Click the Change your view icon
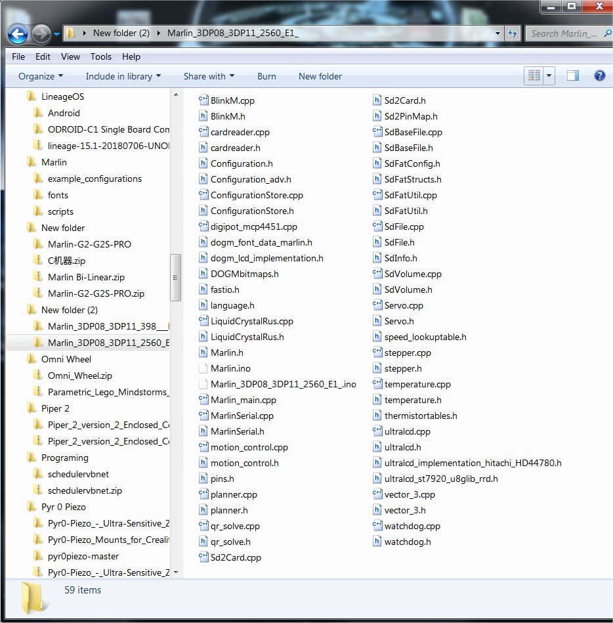 534,76
